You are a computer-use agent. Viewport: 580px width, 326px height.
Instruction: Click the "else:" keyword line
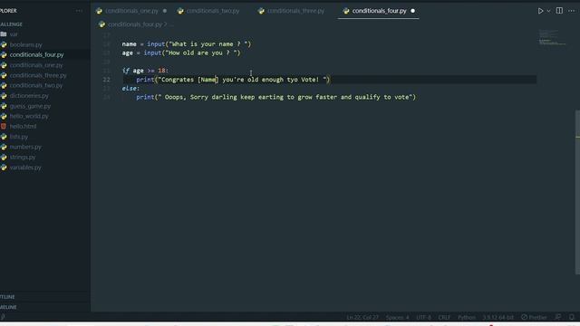click(130, 89)
